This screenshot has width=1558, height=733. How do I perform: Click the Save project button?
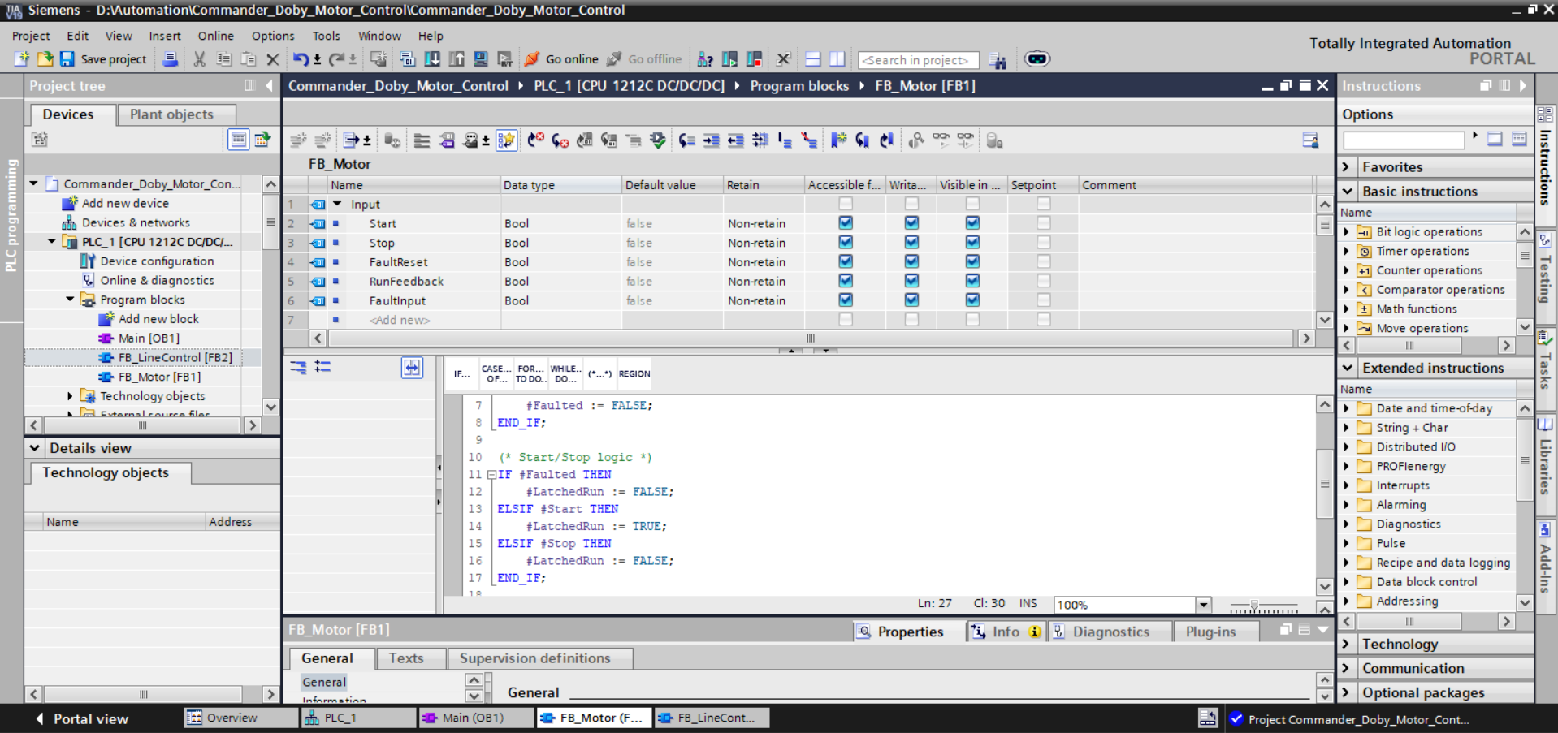coord(104,59)
